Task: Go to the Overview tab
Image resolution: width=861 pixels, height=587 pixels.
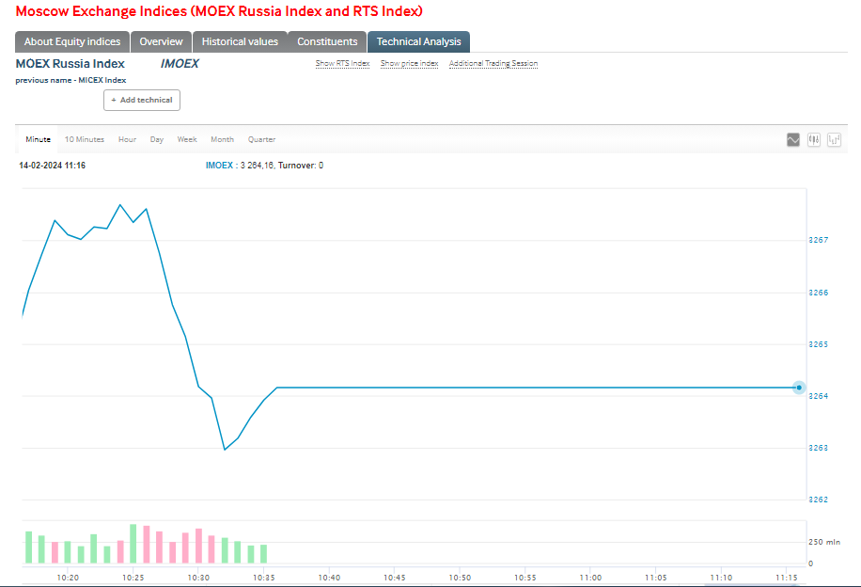Action: [x=161, y=41]
